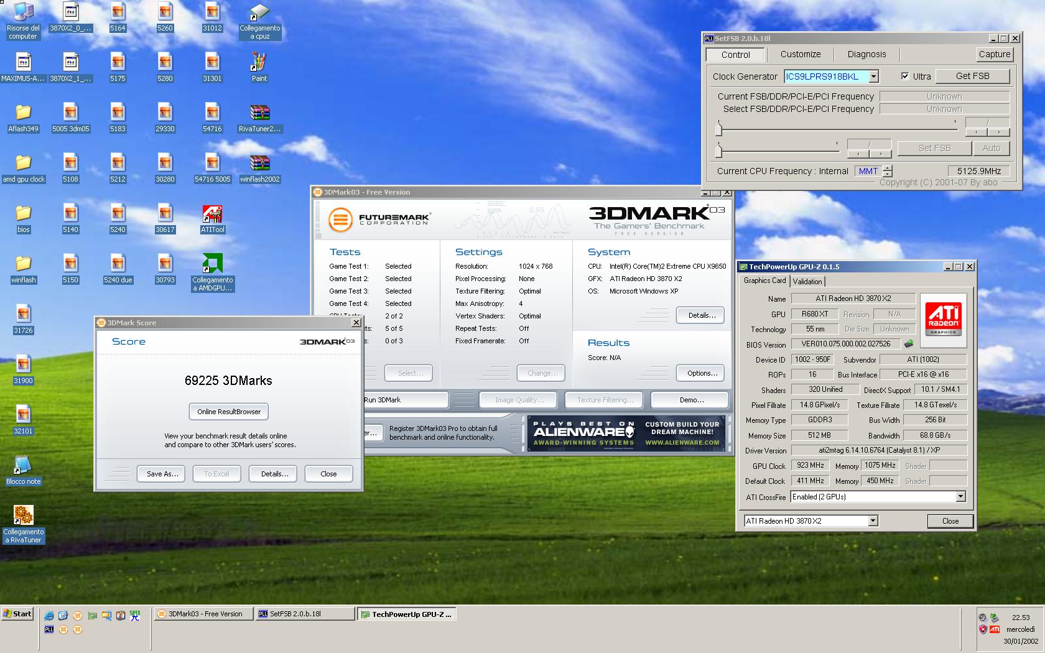
Task: Select the 29330 file icon
Action: click(165, 118)
